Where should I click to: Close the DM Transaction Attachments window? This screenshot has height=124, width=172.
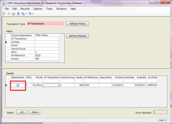pos(166,2)
